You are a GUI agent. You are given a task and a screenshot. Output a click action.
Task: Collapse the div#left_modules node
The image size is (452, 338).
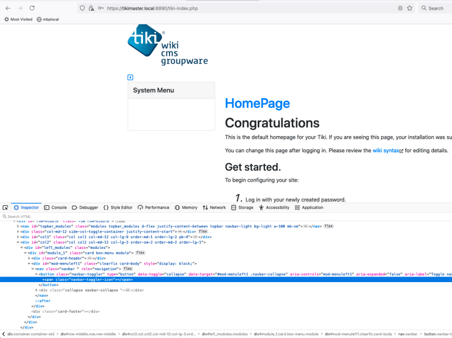[21, 248]
